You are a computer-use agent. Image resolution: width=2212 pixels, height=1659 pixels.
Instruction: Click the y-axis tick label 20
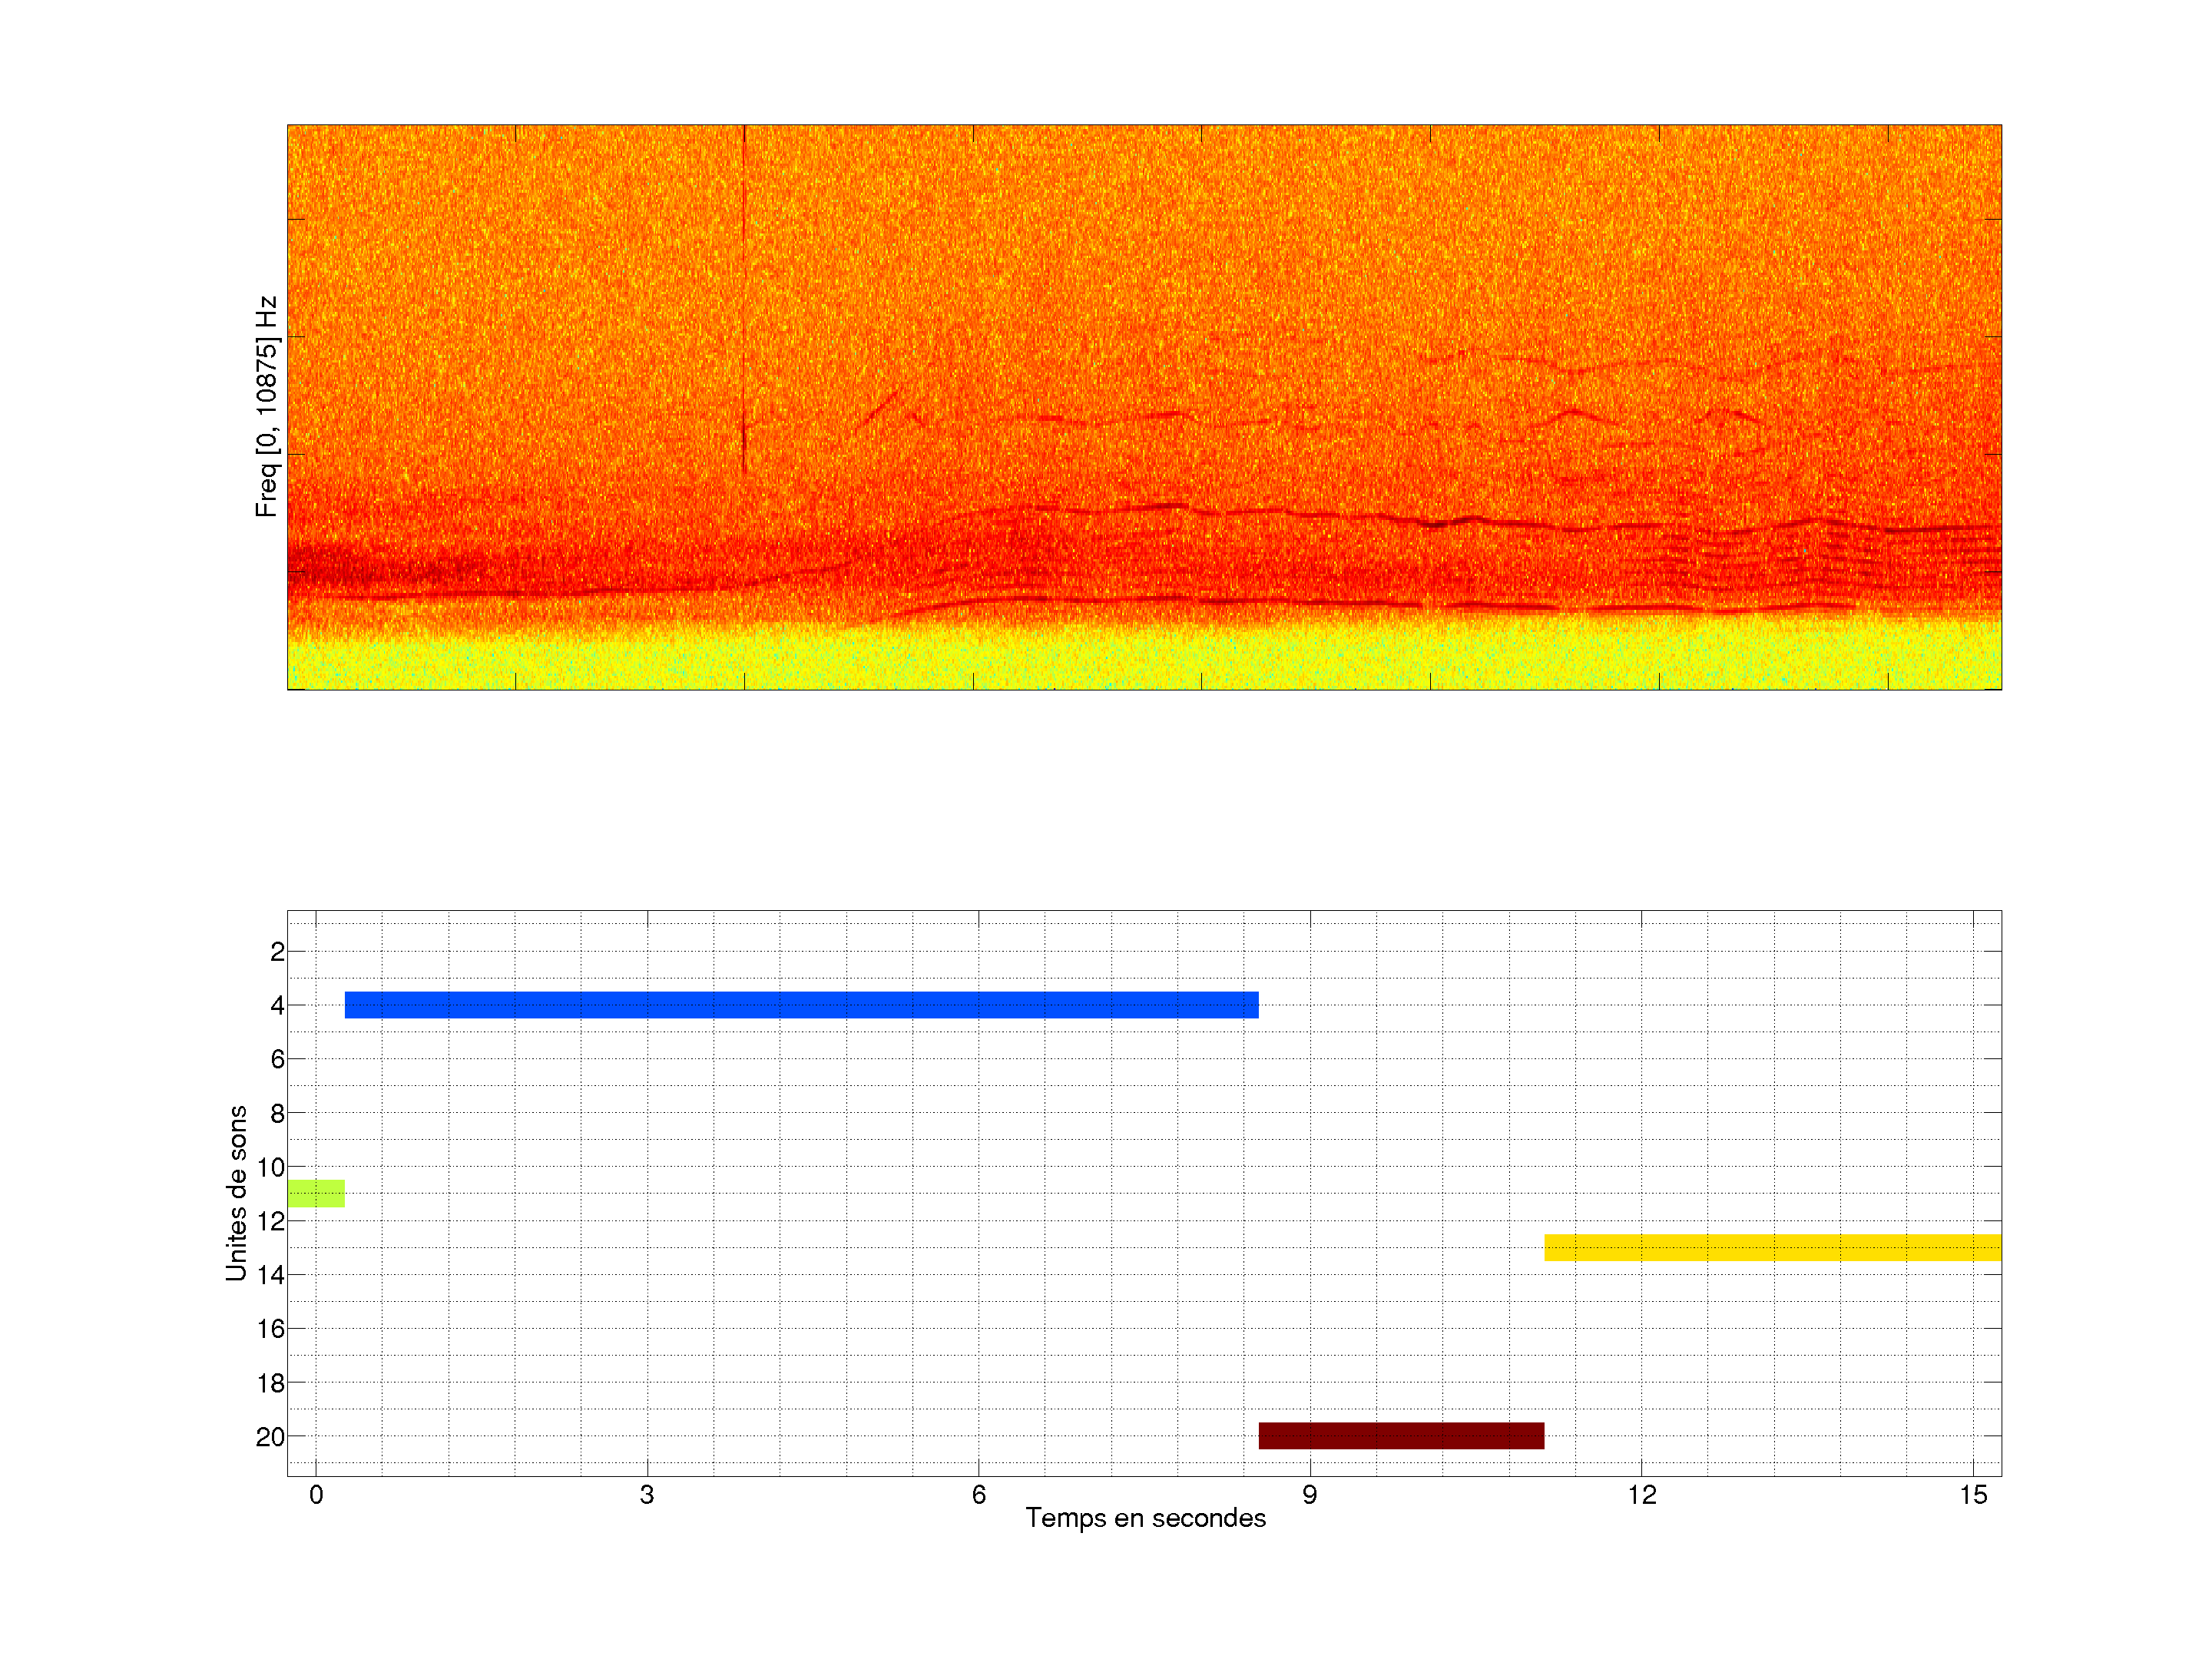(270, 1437)
